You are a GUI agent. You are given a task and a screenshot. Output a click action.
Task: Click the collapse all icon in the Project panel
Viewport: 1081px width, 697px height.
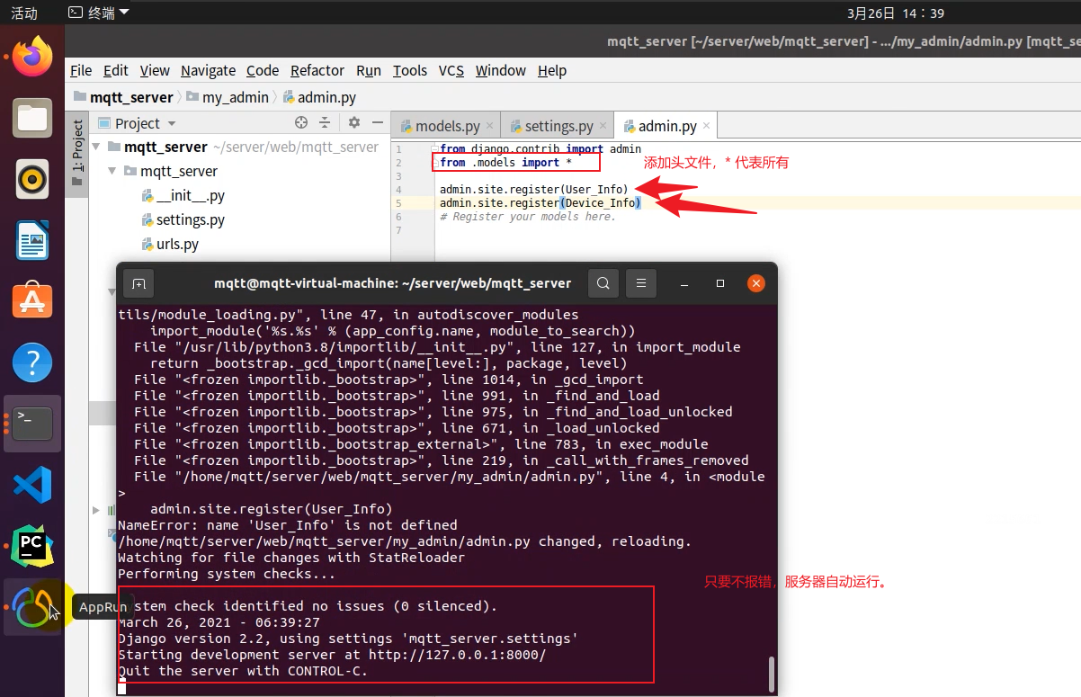coord(325,123)
